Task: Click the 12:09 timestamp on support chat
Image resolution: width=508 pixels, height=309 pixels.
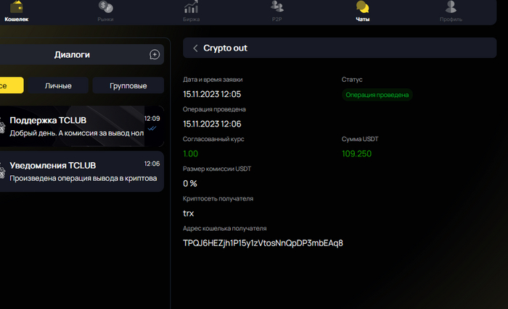Action: 152,119
